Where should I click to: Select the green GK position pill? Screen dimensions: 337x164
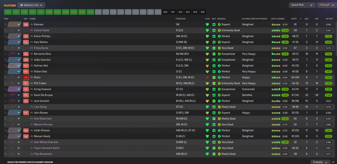click(x=8, y=12)
